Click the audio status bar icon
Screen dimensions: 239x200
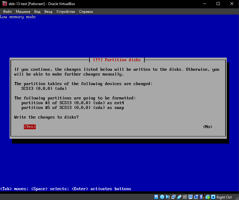[x=167, y=197]
